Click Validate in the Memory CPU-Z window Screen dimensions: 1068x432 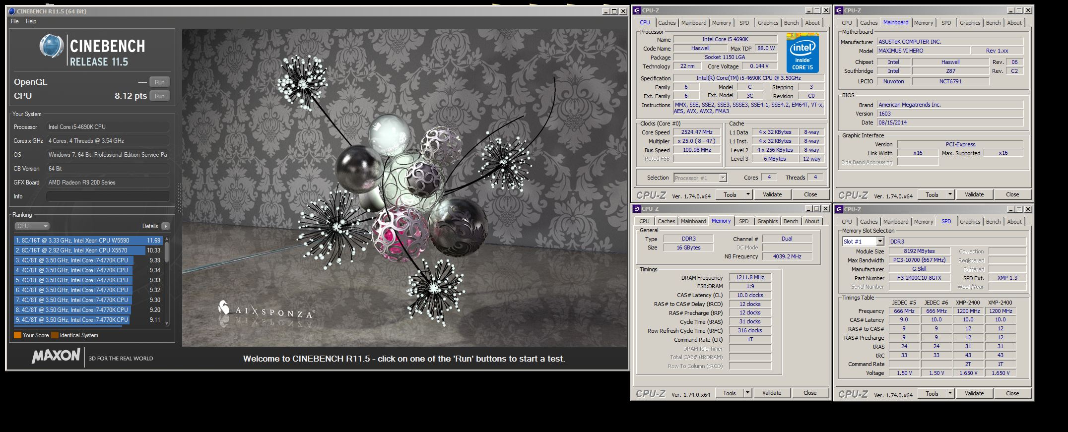[772, 393]
